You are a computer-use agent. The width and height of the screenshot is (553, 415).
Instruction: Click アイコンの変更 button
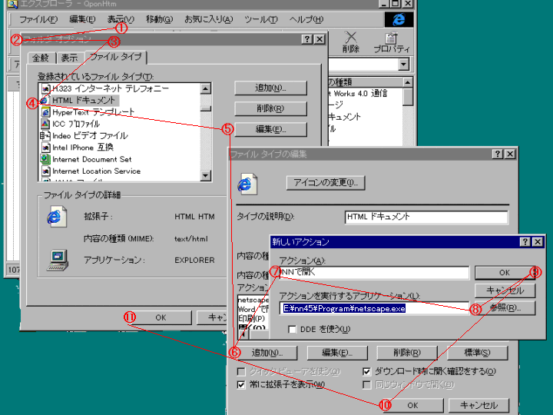click(x=325, y=183)
